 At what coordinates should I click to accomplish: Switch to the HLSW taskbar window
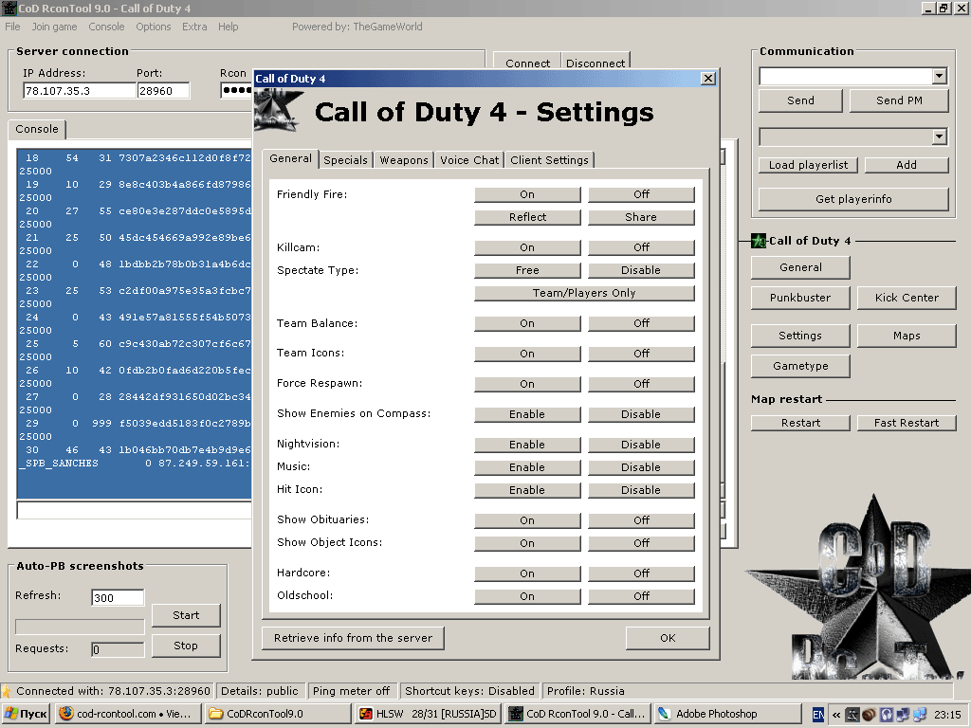click(x=429, y=714)
